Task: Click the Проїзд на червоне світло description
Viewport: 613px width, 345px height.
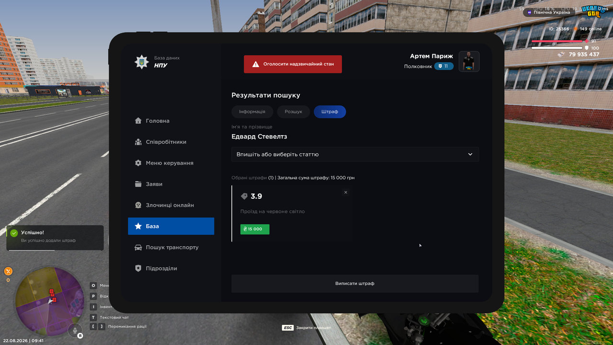Action: (272, 211)
